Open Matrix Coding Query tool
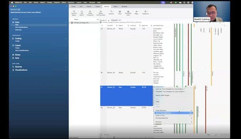 pos(101,13)
